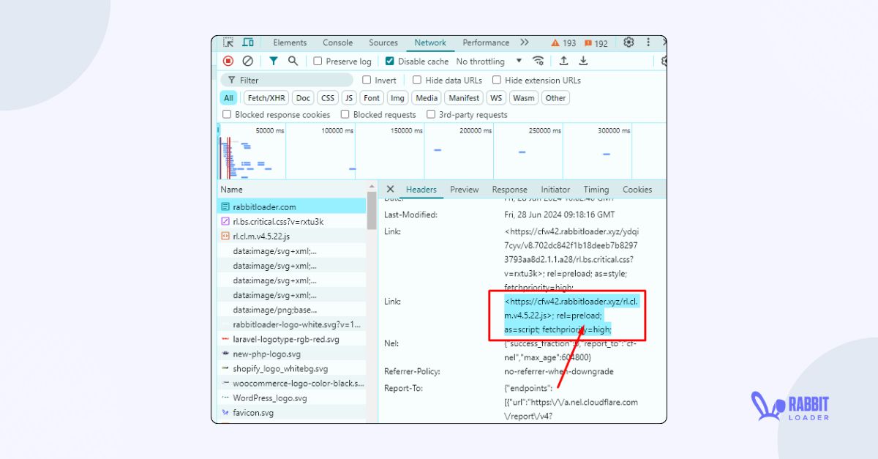Uncheck Disable cache checkbox
Image resolution: width=878 pixels, height=459 pixels.
390,61
